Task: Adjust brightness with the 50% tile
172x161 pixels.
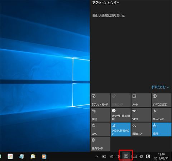Action: [x=100, y=129]
